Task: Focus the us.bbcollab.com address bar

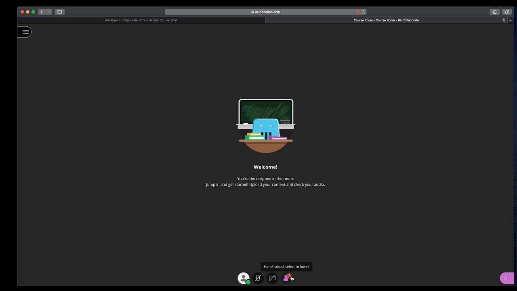Action: click(265, 12)
